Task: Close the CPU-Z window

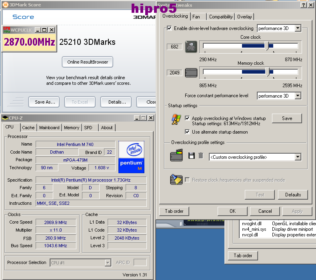Action: click(151, 118)
